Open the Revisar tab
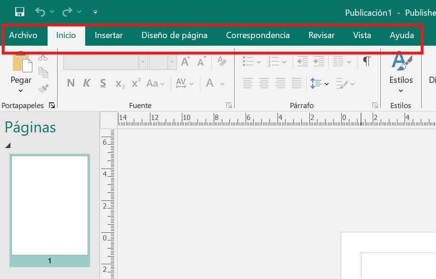 click(321, 35)
